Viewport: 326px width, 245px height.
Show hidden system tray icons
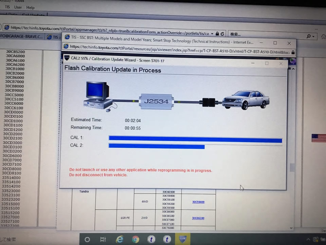coord(308,240)
